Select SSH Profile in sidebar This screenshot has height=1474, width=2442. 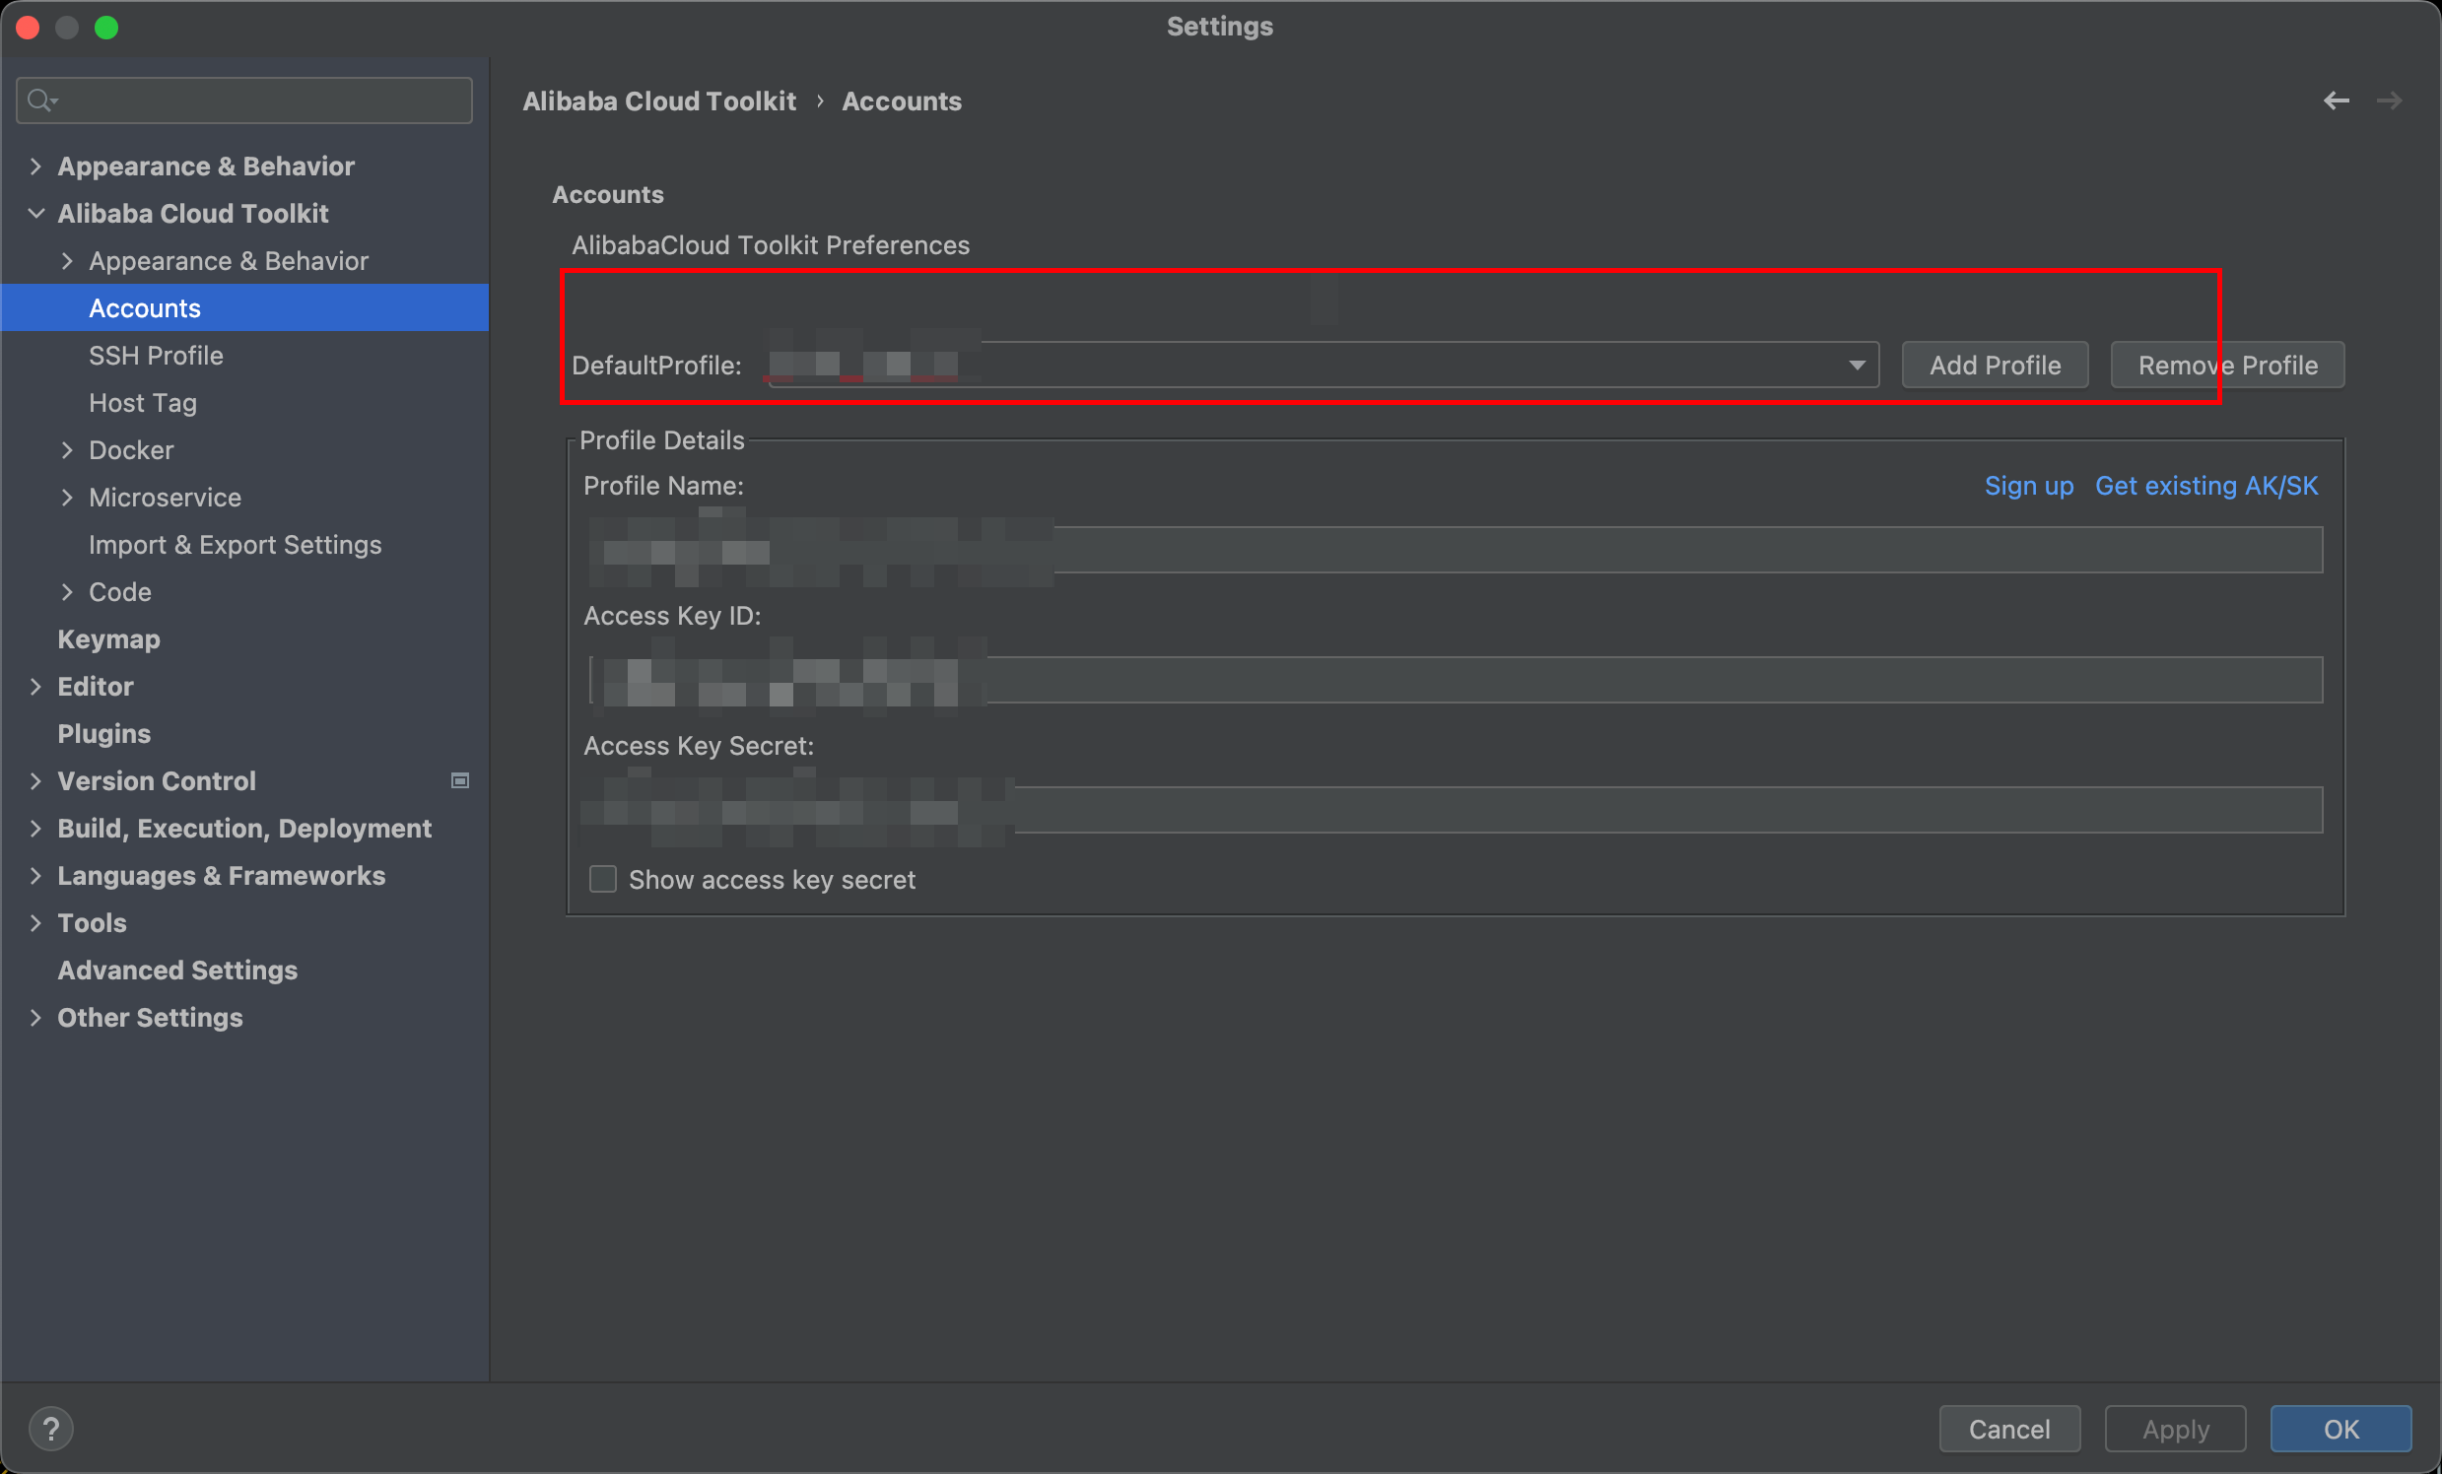click(156, 356)
